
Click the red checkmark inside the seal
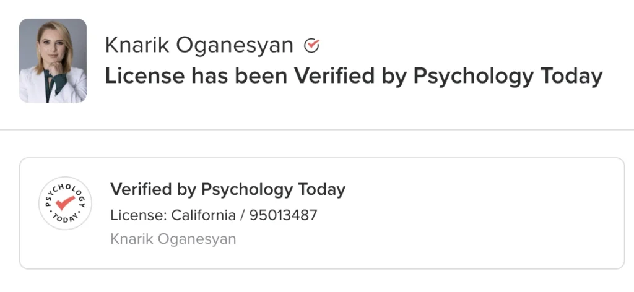[64, 203]
